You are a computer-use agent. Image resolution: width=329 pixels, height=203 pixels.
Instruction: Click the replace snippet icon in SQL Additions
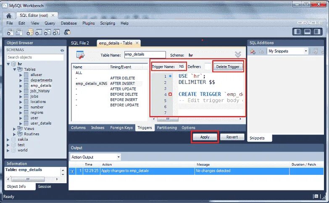pos(261,51)
